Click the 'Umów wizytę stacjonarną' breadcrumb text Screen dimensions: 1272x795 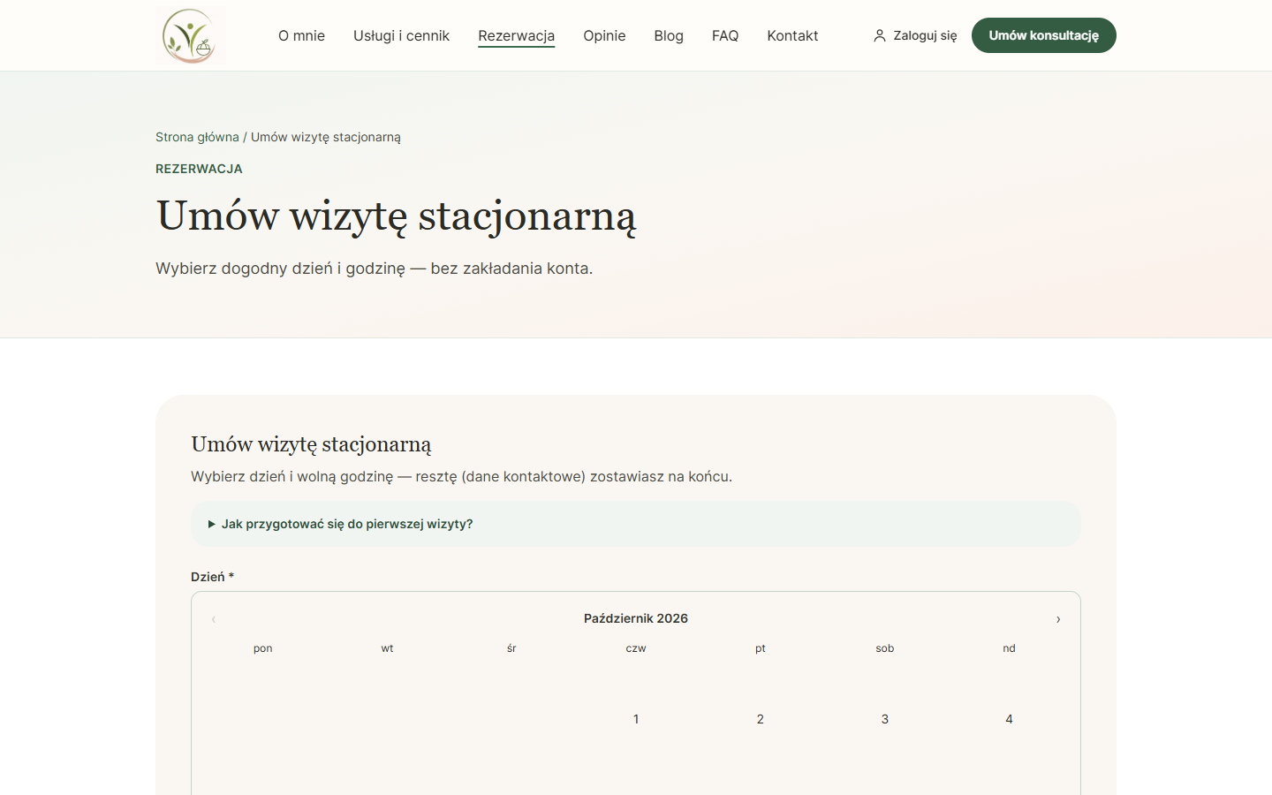(x=326, y=137)
